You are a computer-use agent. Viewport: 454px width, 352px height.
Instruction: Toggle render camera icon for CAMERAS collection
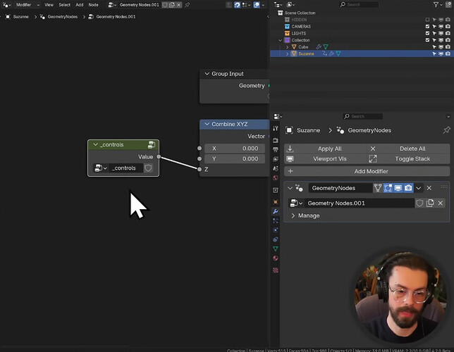(x=448, y=26)
